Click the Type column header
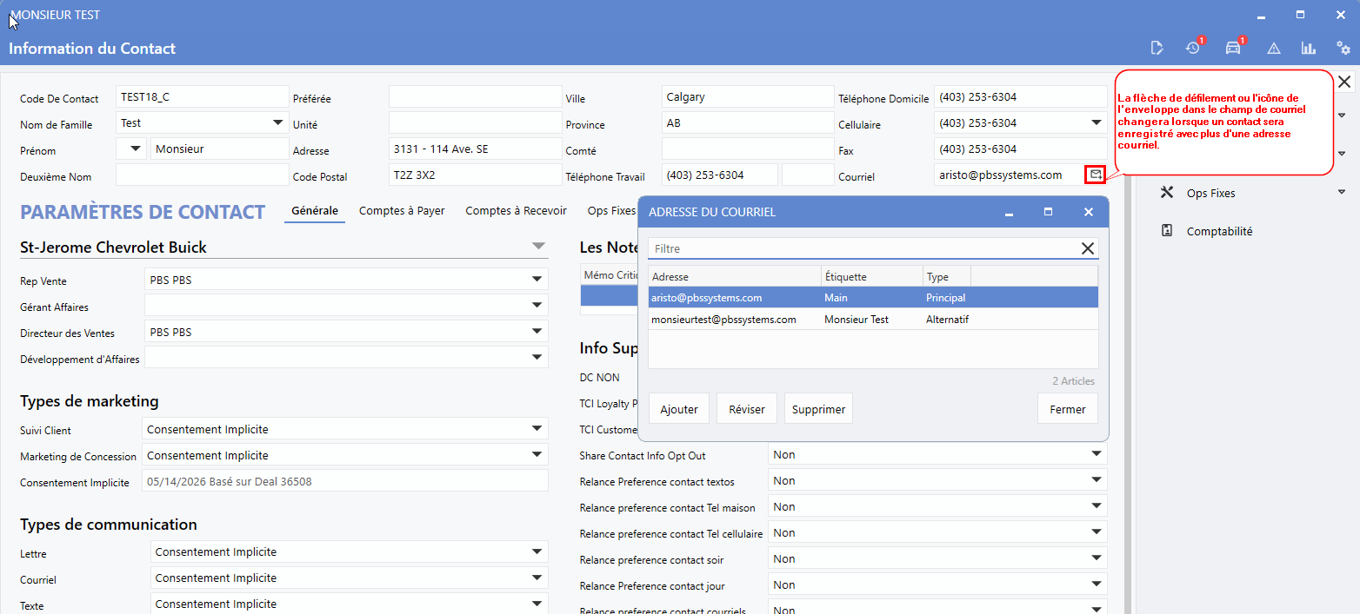 pyautogui.click(x=946, y=276)
